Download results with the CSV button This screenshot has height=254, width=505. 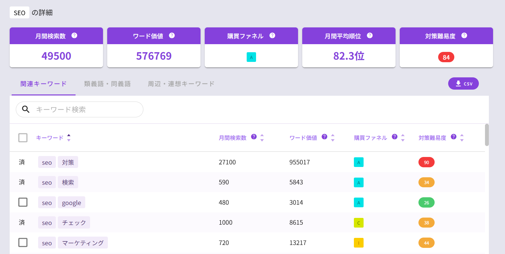pyautogui.click(x=463, y=83)
